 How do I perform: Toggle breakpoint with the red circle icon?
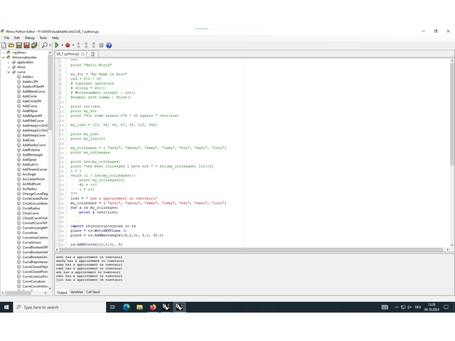click(x=68, y=45)
